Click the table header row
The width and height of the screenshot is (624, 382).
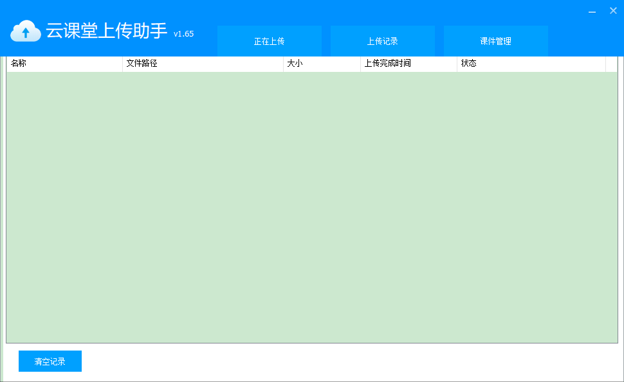coord(309,63)
